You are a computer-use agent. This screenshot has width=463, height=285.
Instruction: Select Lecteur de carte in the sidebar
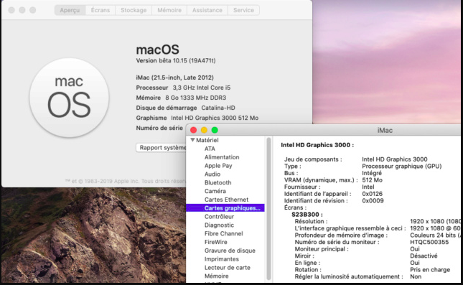click(x=227, y=268)
